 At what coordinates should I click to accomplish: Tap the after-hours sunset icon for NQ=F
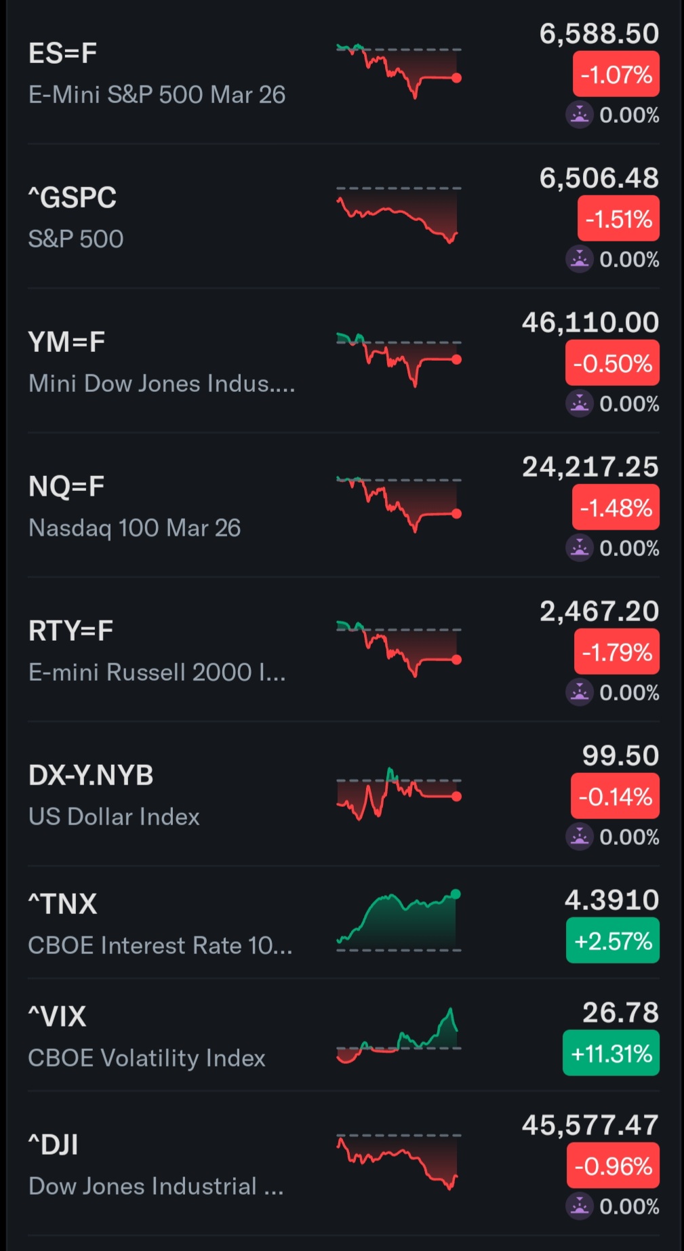click(x=580, y=548)
